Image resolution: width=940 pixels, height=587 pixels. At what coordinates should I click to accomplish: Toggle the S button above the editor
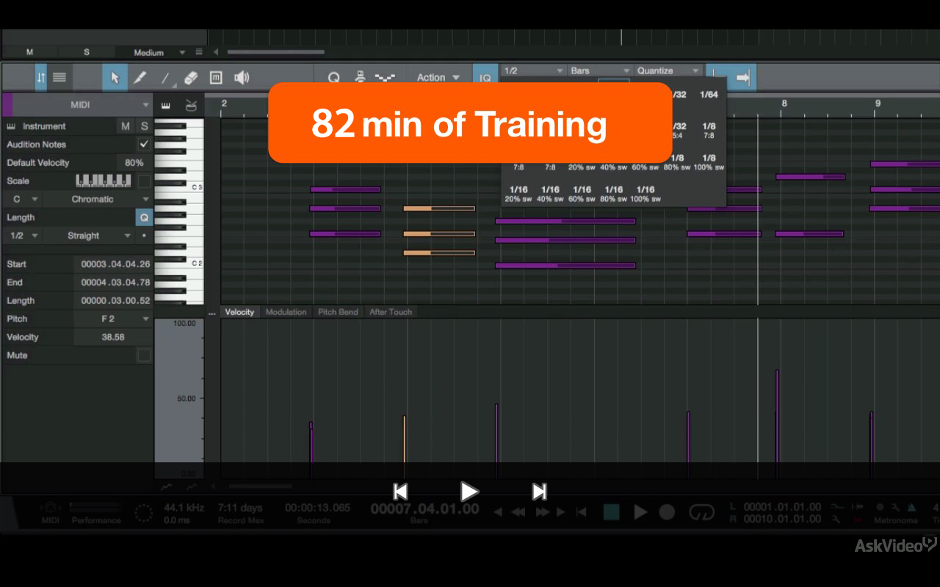pos(87,52)
